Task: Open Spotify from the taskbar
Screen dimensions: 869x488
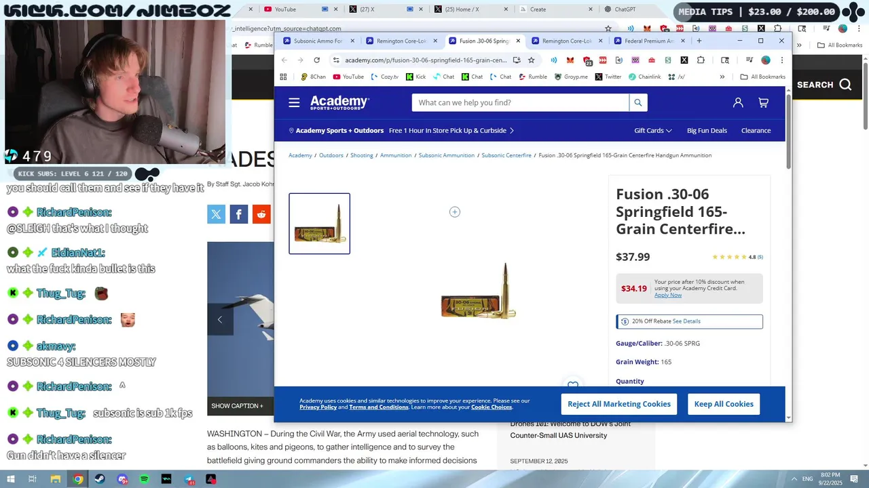Action: [x=145, y=479]
